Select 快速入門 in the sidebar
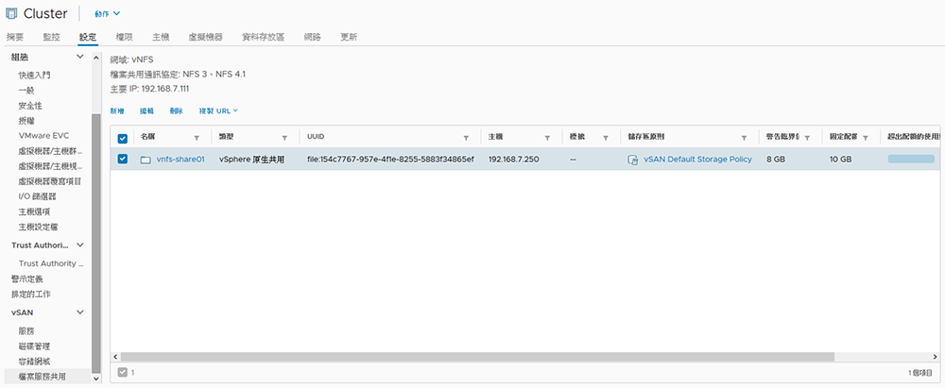The width and height of the screenshot is (945, 388). tap(34, 76)
